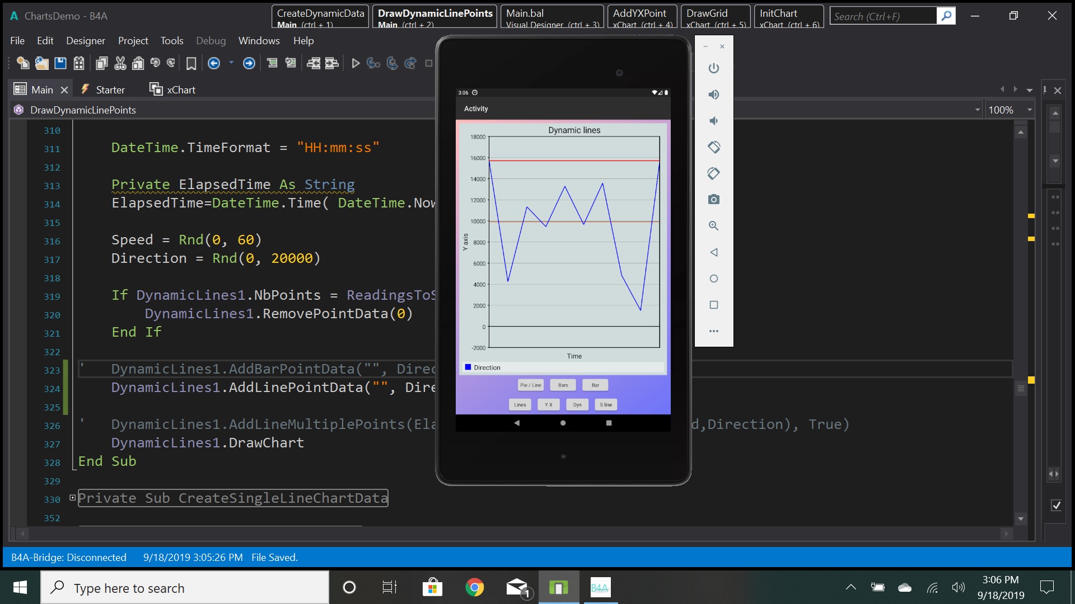Switch to the Starter module tab
The image size is (1075, 604).
(102, 89)
